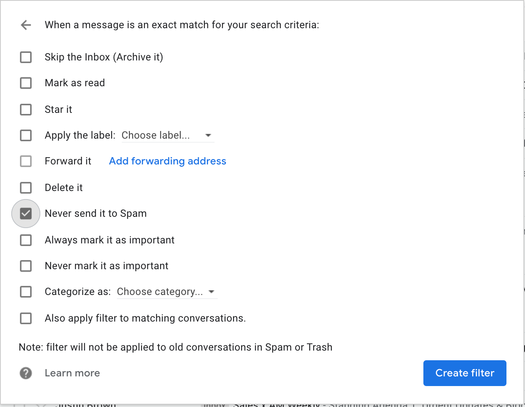Image resolution: width=525 pixels, height=407 pixels.
Task: Check Skip the Inbox (Archive it)
Action: coord(26,57)
